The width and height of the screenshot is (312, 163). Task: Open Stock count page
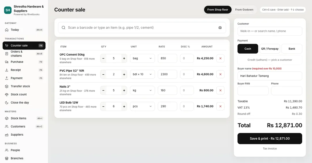(24, 94)
